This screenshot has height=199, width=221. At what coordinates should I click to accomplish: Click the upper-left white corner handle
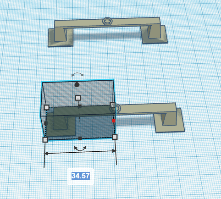pyautogui.click(x=46, y=107)
